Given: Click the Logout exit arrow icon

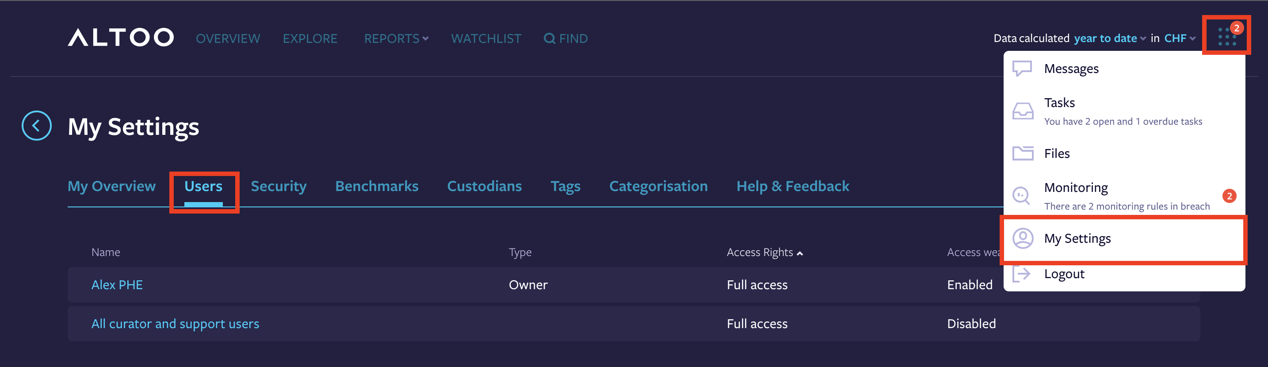Looking at the screenshot, I should click(x=1021, y=274).
